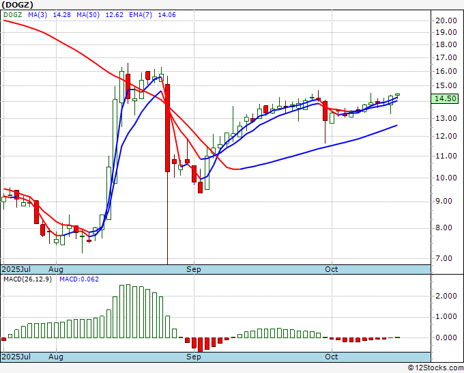Click Oct on the MACD axis
Image resolution: width=464 pixels, height=373 pixels.
tap(332, 357)
